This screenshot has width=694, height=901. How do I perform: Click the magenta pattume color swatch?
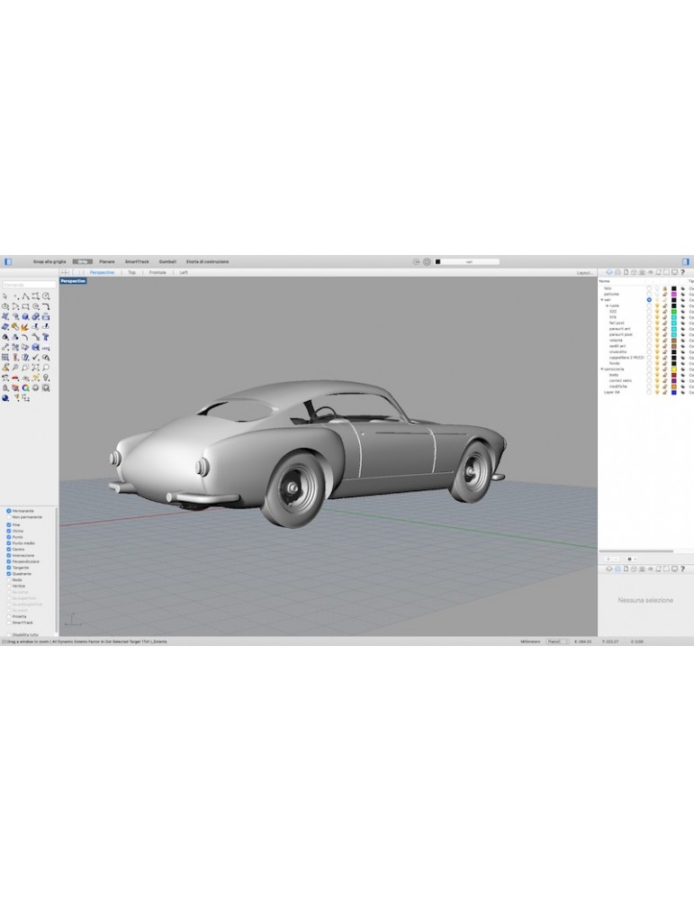coord(674,295)
